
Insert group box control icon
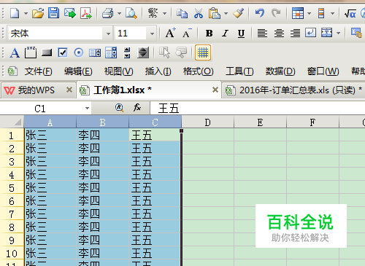pyautogui.click(x=31, y=52)
